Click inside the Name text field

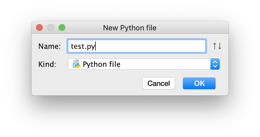pos(136,46)
